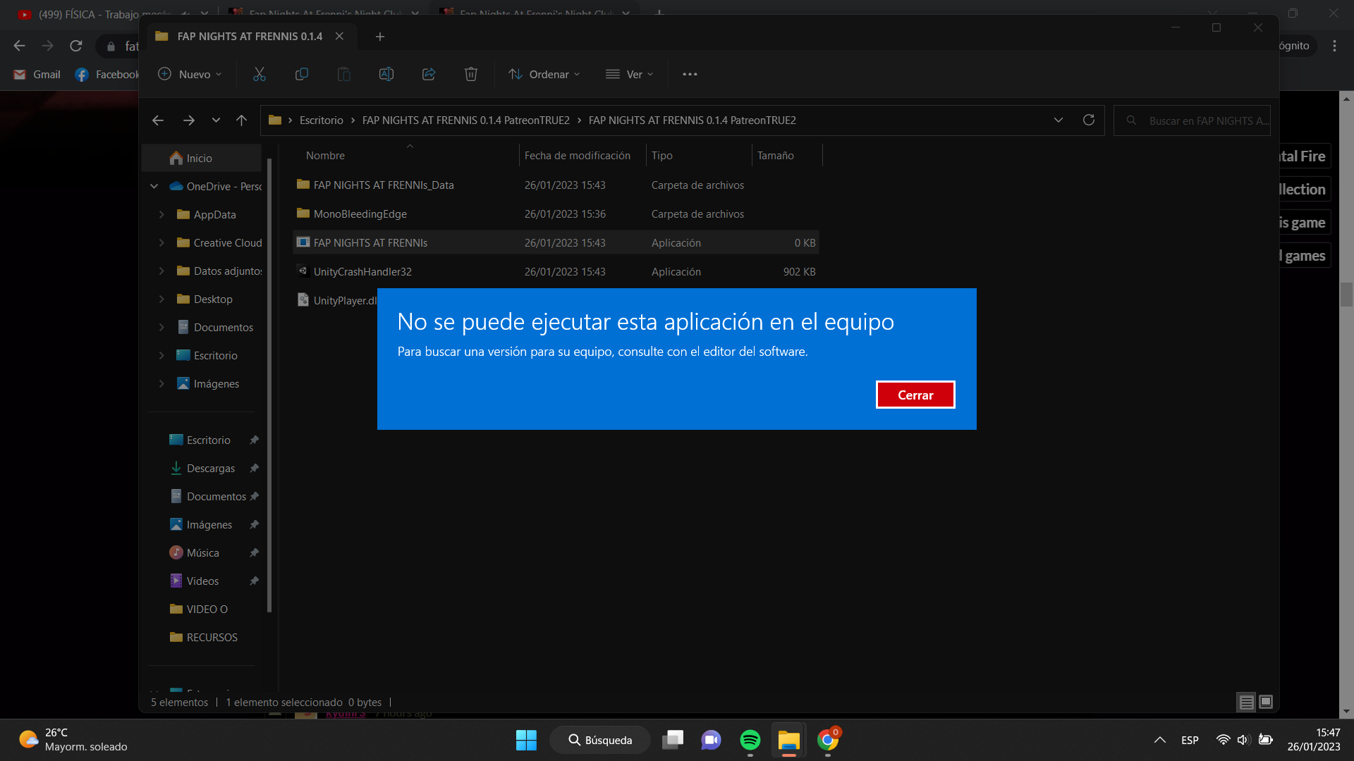Open Videos pinned folder

coord(205,581)
